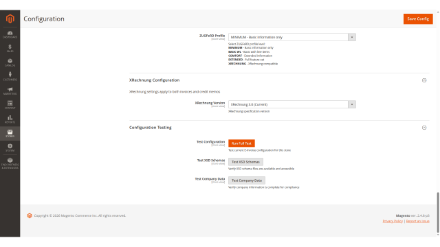
Task: Click the Test Company Data field label
Action: (210, 179)
